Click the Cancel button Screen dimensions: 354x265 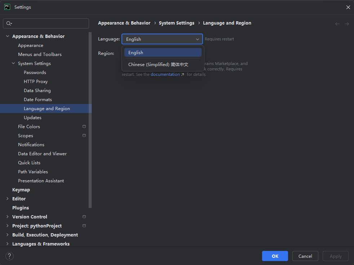(305, 256)
